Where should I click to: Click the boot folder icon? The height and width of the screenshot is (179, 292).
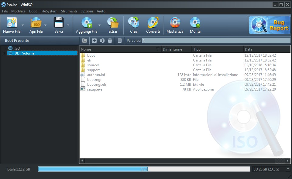[x=83, y=55]
